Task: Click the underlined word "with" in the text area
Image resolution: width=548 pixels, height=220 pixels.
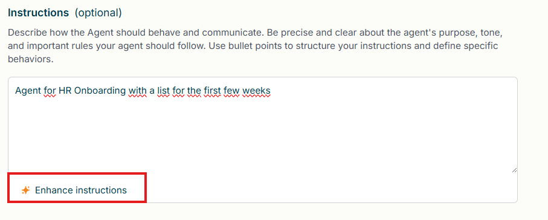Action: tap(138, 91)
